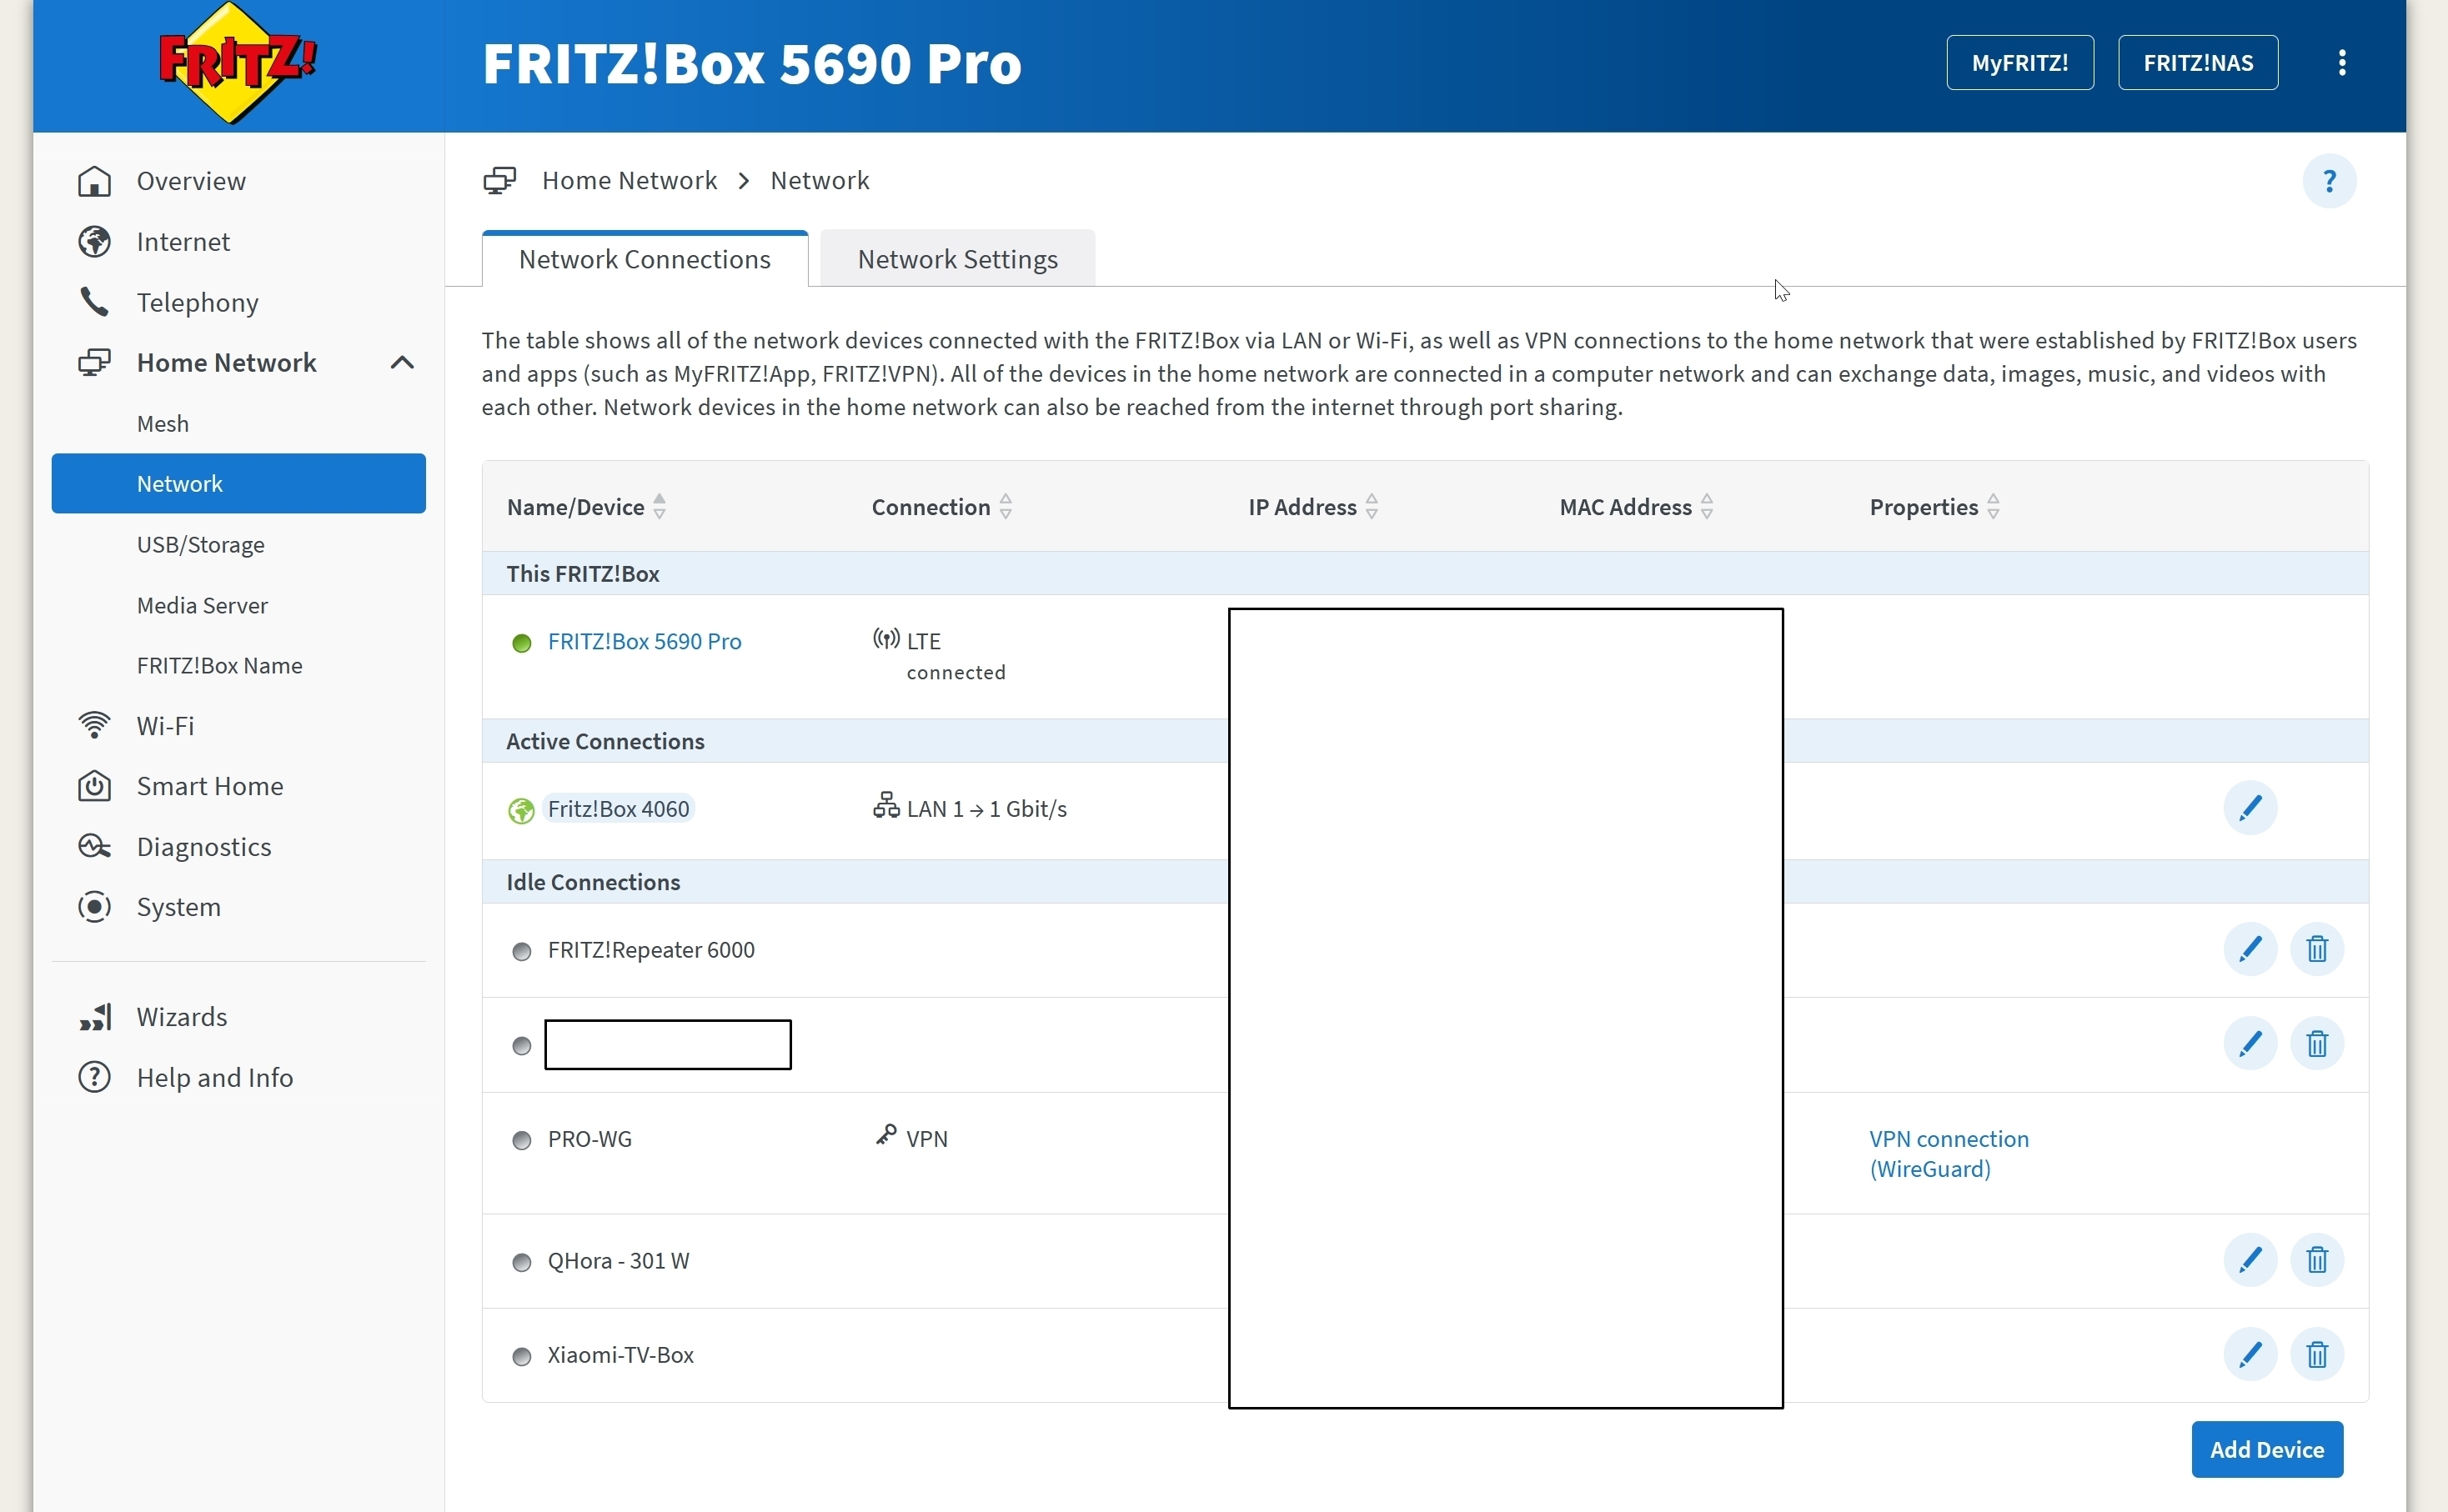Click the VPN key icon for PRO-WG
The height and width of the screenshot is (1512, 2448).
pos(885,1135)
